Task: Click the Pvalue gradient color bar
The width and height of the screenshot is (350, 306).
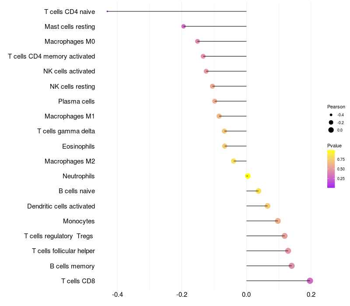Action: pyautogui.click(x=331, y=169)
